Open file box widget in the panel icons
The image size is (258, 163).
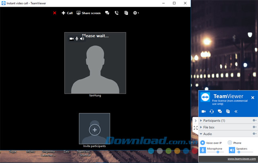tap(228, 111)
